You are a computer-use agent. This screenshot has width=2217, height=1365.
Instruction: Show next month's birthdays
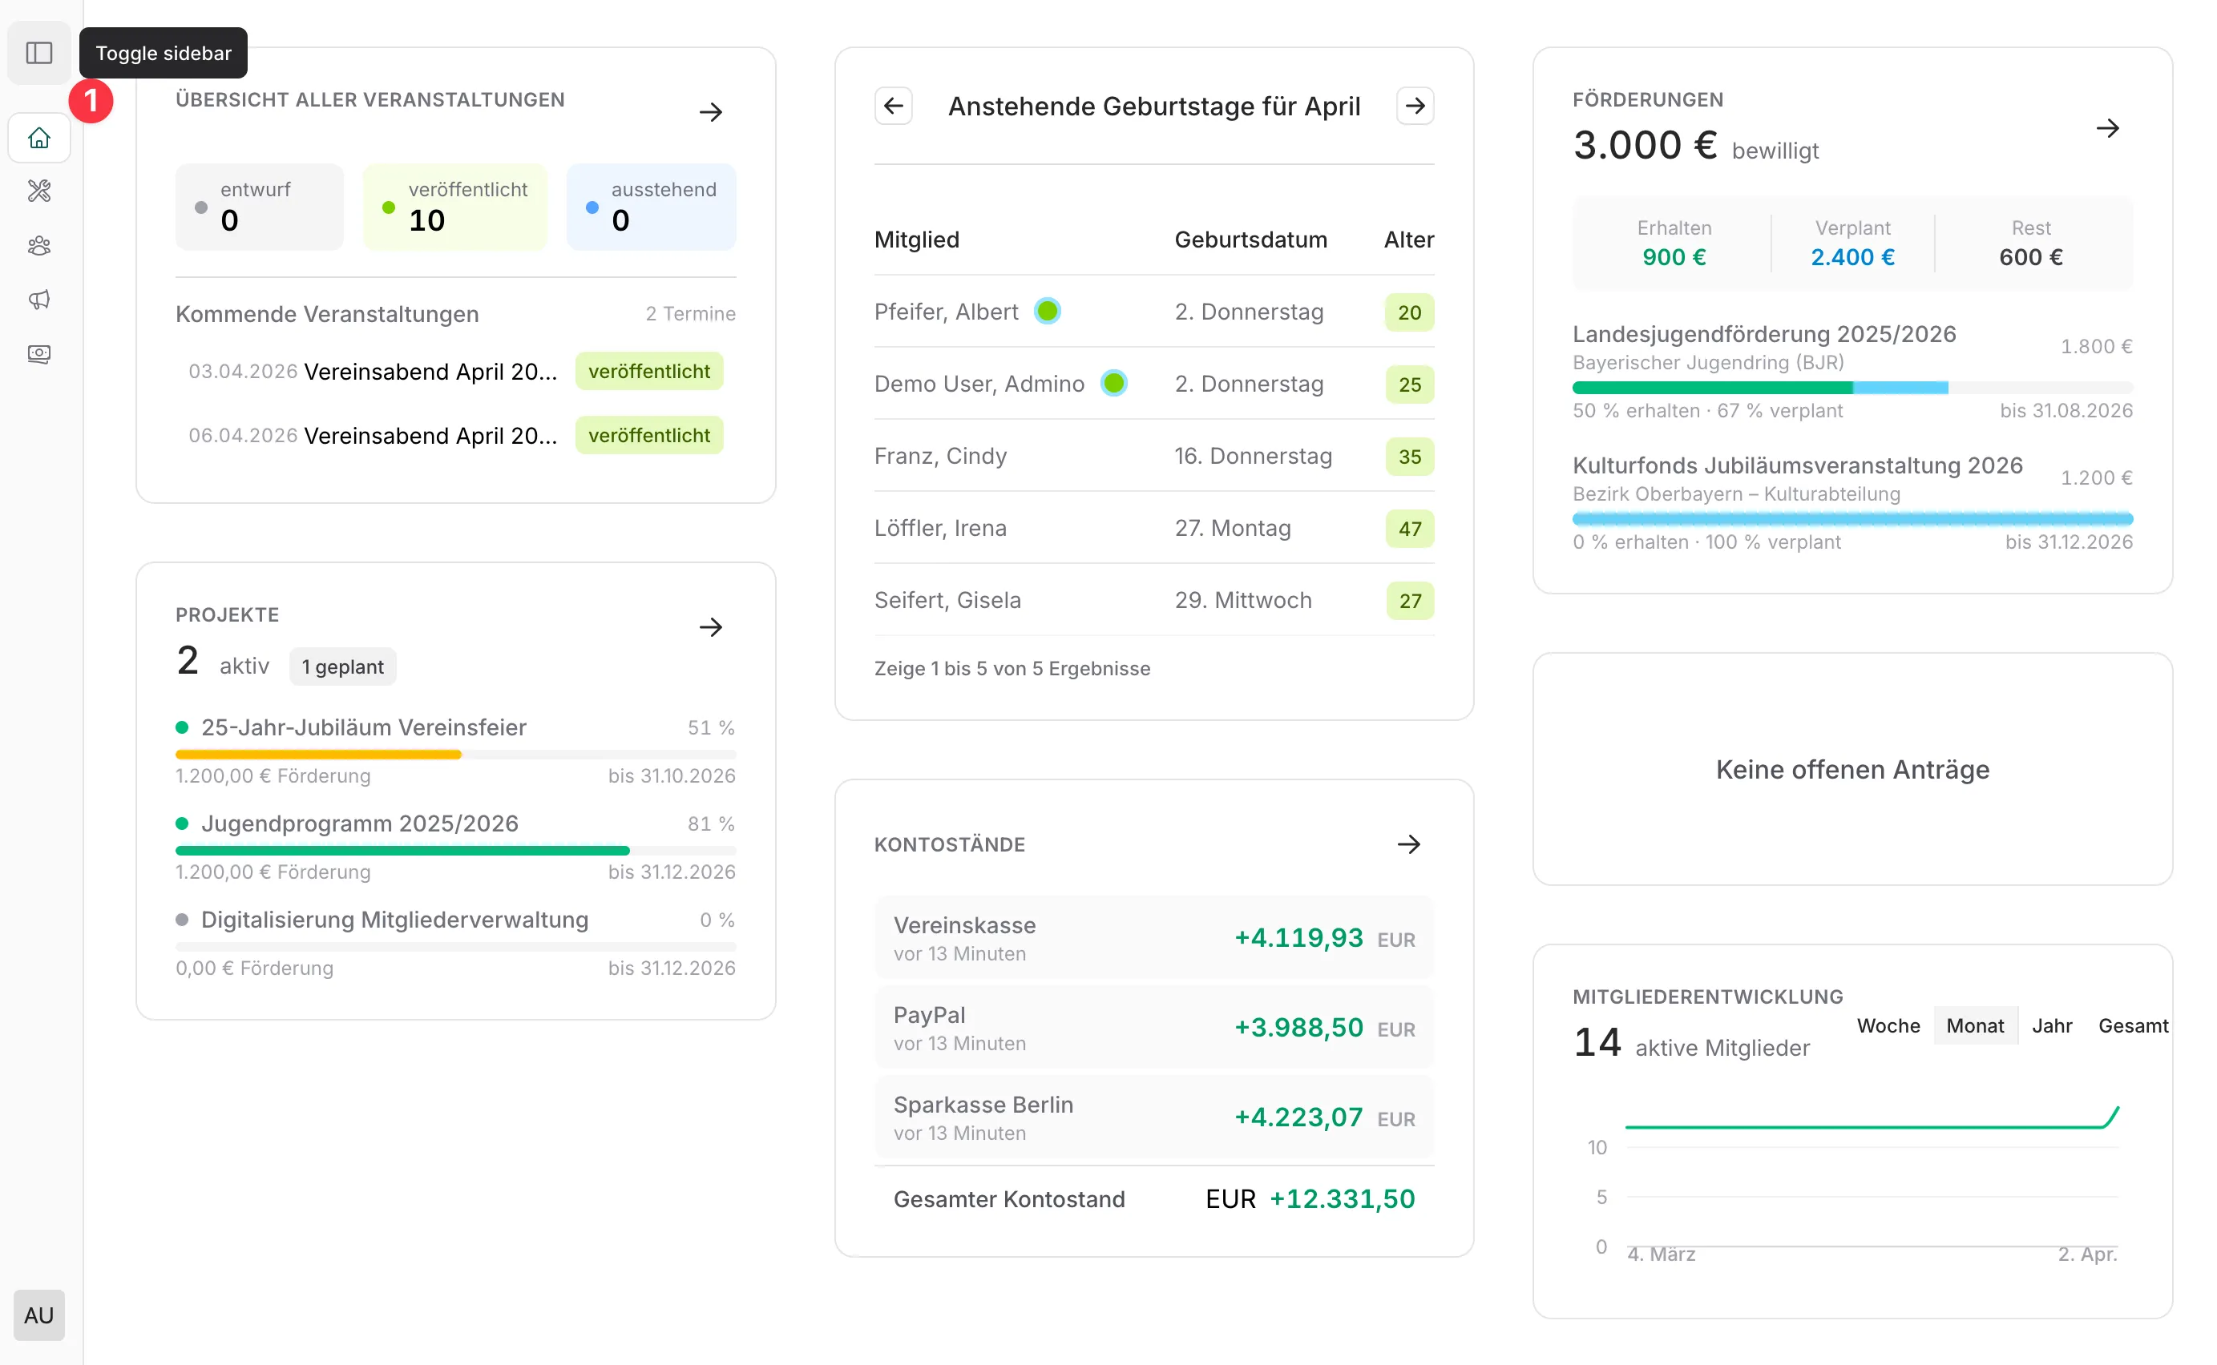[x=1414, y=106]
